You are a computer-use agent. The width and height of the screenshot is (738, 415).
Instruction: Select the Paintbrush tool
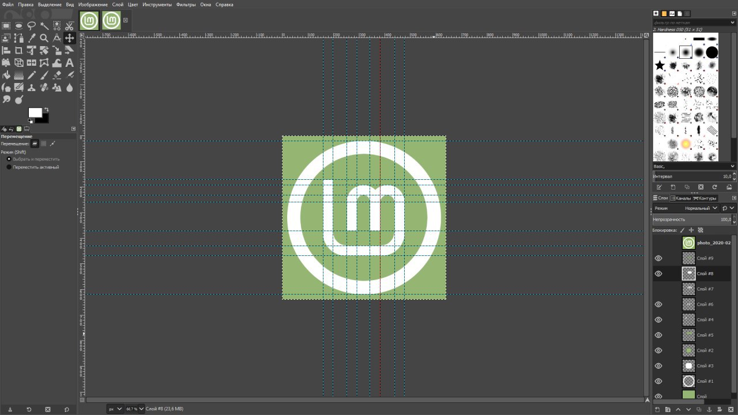click(x=44, y=75)
